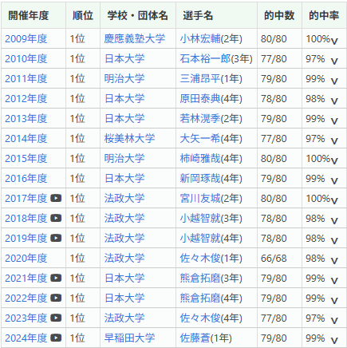This screenshot has width=347, height=348.
Task: Open the 2012年度 link
Action: click(x=26, y=99)
